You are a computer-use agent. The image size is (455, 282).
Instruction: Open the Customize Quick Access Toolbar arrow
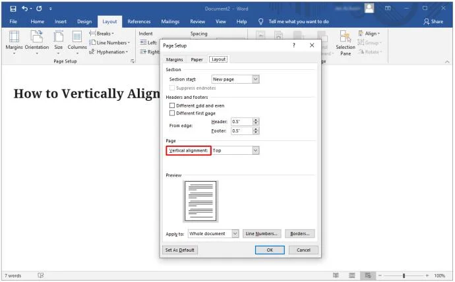(x=51, y=9)
